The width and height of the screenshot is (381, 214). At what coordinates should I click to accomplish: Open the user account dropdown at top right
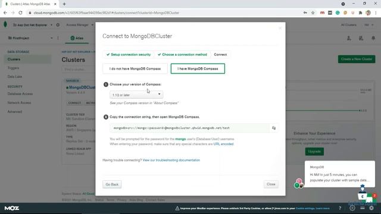coord(368,25)
